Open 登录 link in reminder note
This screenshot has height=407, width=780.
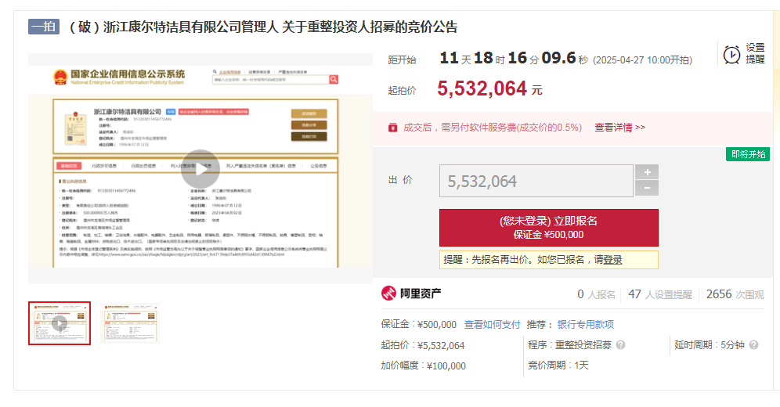(612, 260)
